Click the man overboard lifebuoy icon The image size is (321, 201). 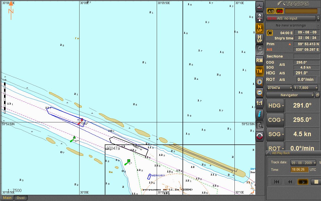[260, 136]
